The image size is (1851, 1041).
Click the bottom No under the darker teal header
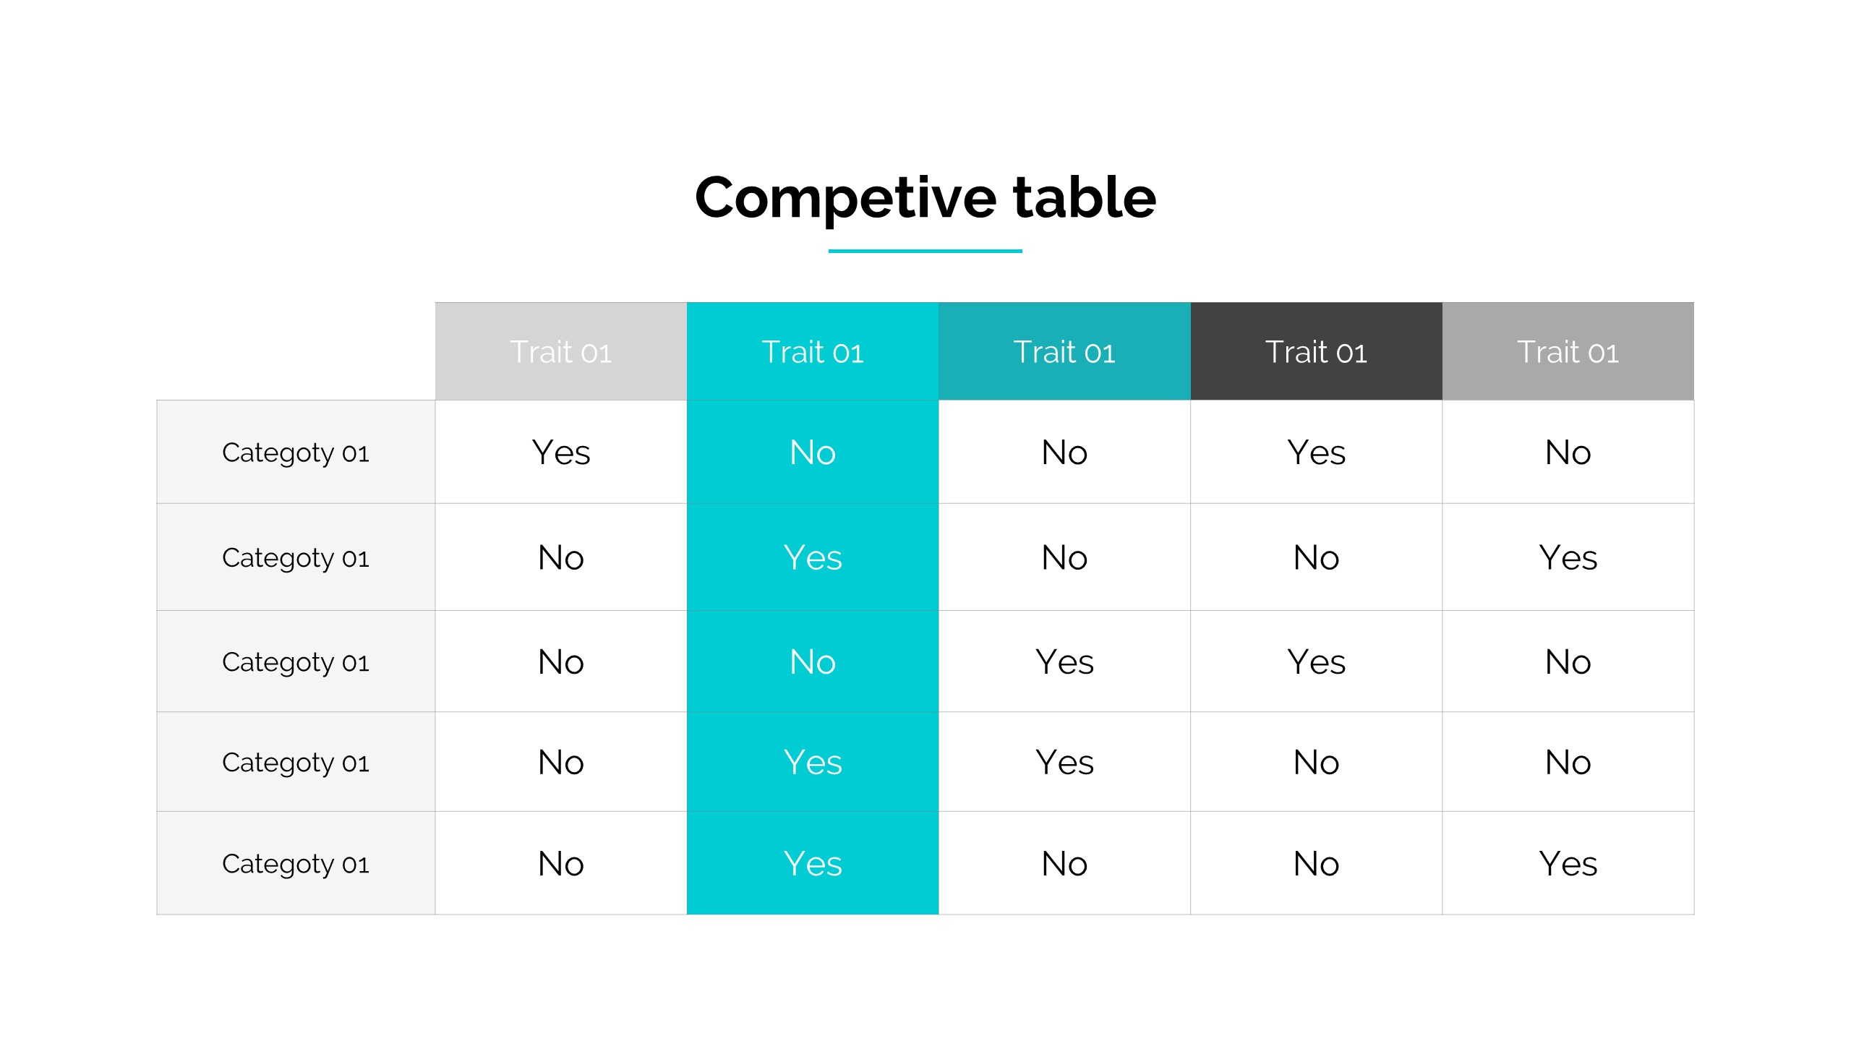point(1064,863)
